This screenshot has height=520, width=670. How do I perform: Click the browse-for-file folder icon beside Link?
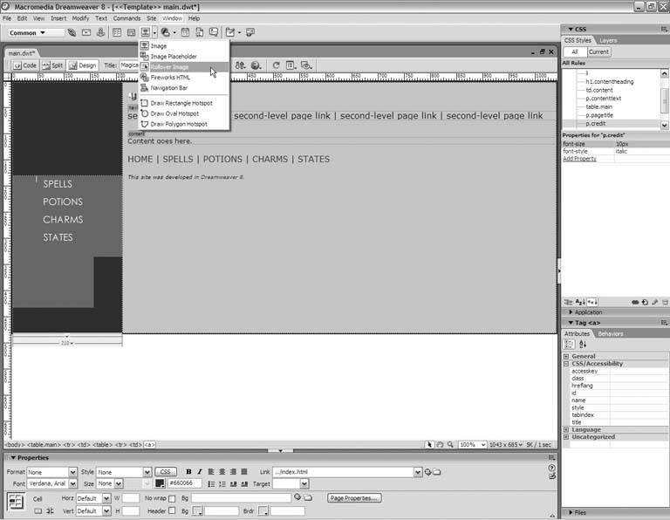[x=437, y=472]
